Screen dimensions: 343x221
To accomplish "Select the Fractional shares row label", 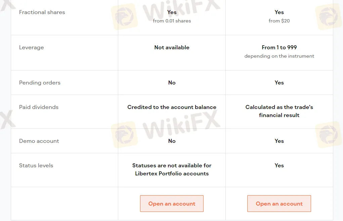I will pos(42,12).
